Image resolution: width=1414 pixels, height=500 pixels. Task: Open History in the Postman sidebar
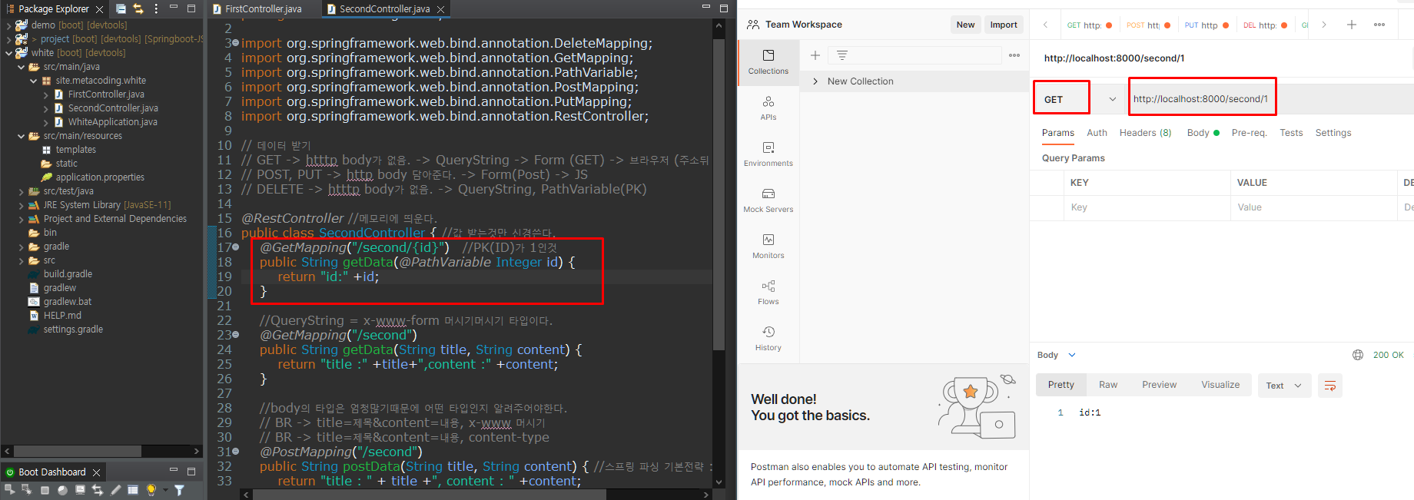768,338
